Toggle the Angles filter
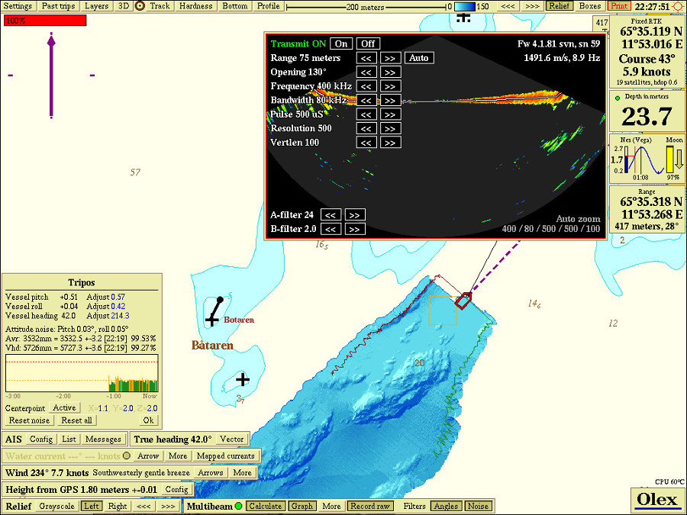Image resolution: width=687 pixels, height=515 pixels. pos(446,506)
